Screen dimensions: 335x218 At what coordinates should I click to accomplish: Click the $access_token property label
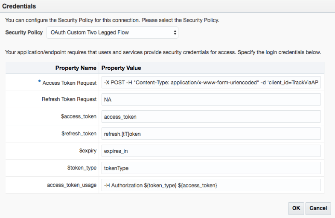(79, 117)
